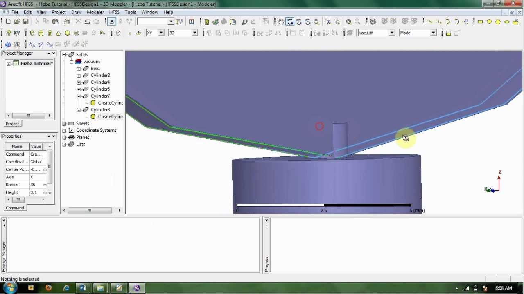Expand the Coordinate Systems node

pyautogui.click(x=64, y=131)
